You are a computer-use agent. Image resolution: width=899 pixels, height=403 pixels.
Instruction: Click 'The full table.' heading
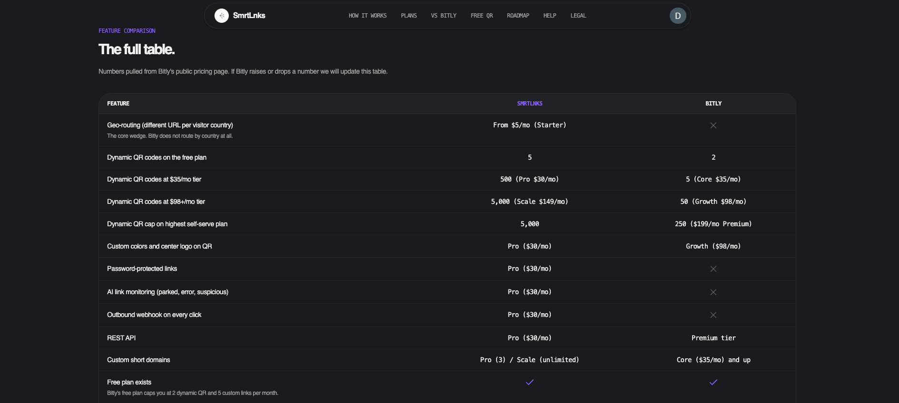[x=137, y=49]
